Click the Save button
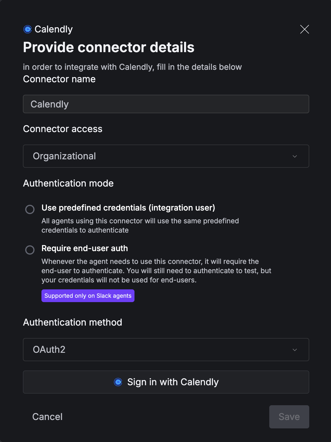Screen dimensions: 331x442 [x=289, y=417]
